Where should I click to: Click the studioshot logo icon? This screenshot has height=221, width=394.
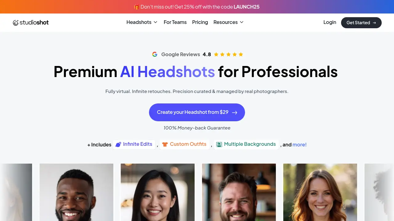click(x=16, y=22)
